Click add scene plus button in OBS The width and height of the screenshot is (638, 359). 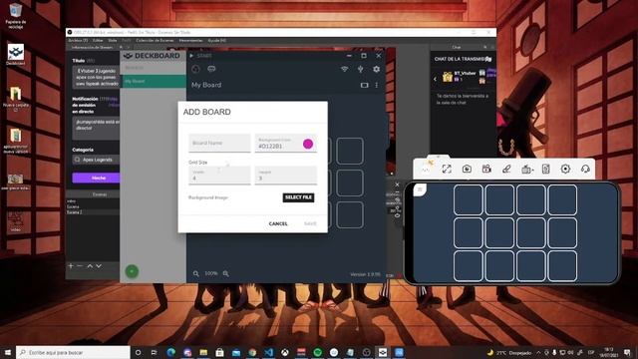coord(71,266)
